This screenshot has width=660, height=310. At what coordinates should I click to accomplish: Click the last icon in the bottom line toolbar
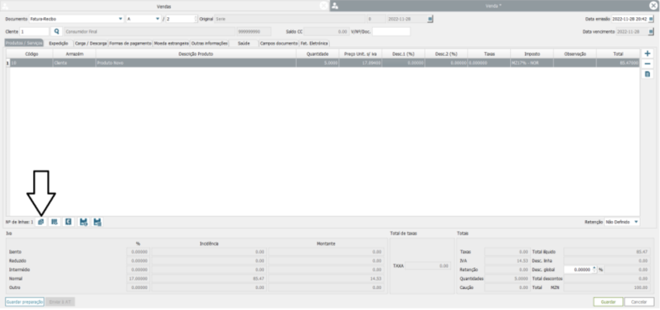point(98,222)
